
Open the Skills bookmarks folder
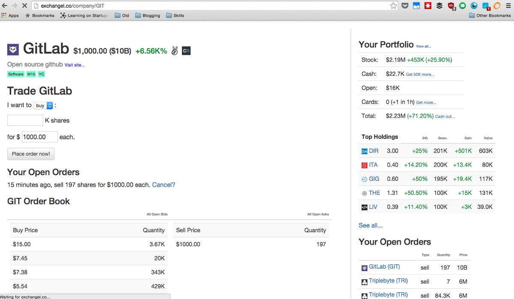[x=175, y=15]
